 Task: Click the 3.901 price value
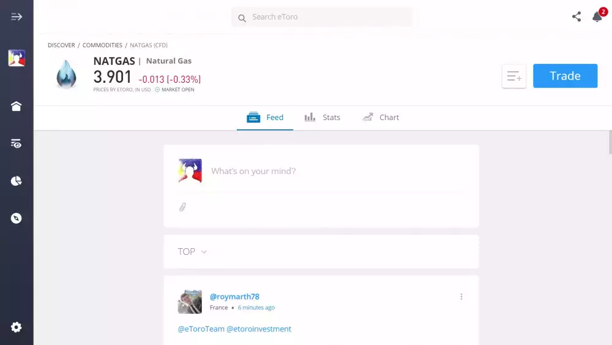[x=113, y=77]
